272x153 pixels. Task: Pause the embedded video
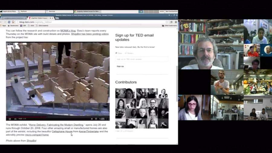point(10,119)
